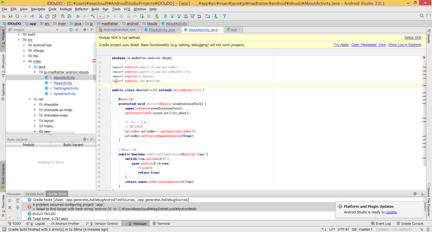This screenshot has height=232, width=432.
Task: Expand the androidTest folder
Action: [24, 45]
